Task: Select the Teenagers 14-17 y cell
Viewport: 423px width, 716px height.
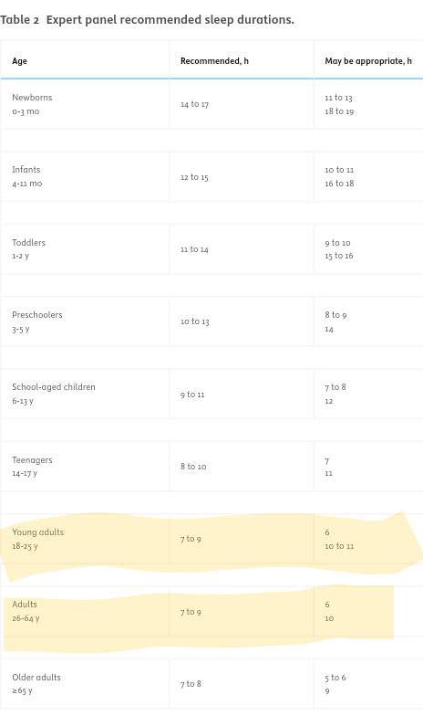Action: [85, 466]
